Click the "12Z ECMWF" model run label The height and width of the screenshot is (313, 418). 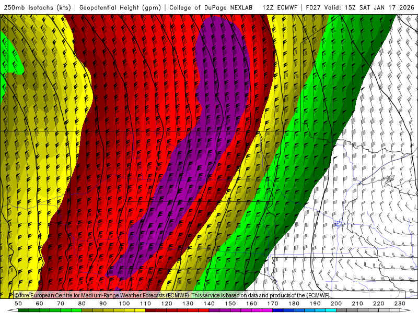(x=280, y=7)
